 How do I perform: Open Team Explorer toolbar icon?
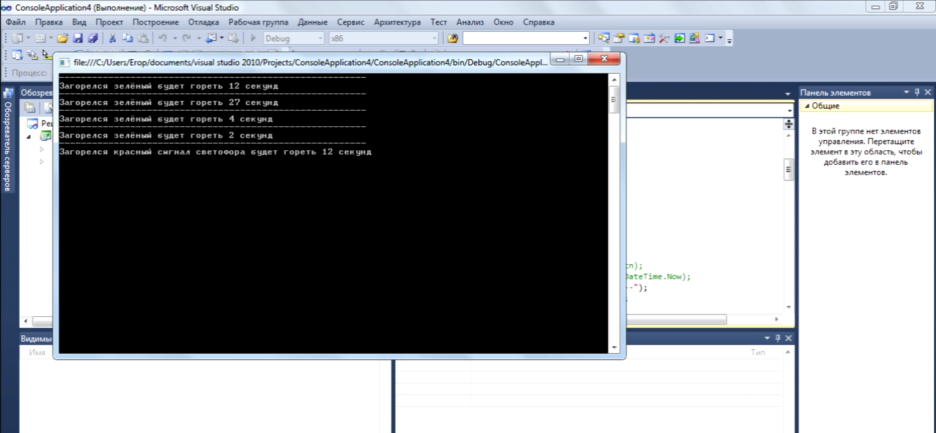coord(634,39)
